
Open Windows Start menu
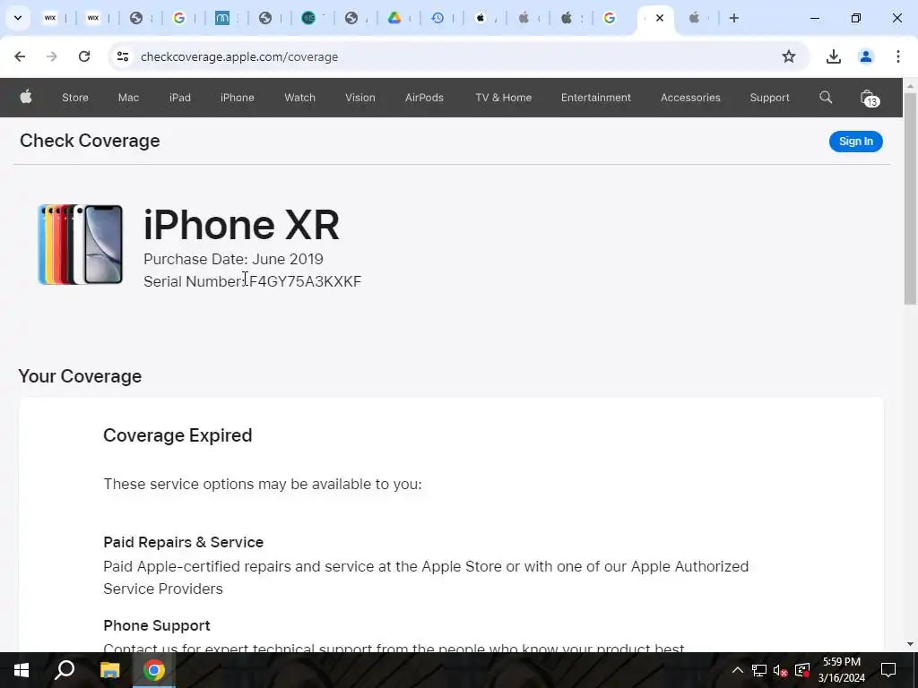[22, 670]
